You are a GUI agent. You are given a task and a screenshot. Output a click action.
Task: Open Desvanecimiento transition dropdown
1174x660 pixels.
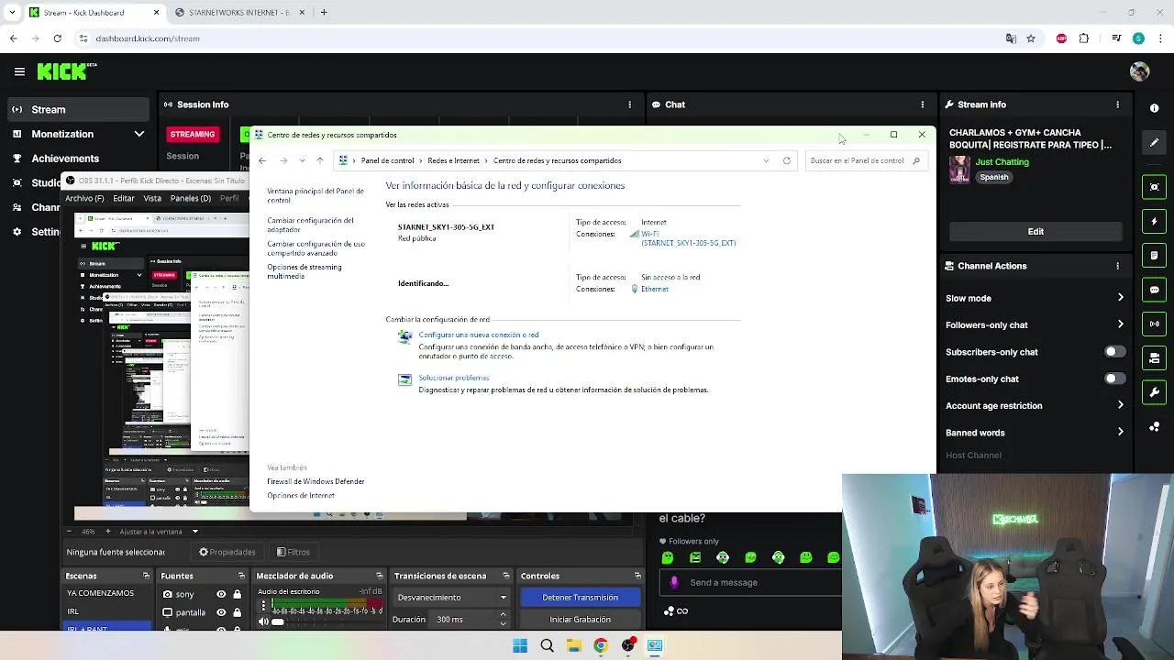pyautogui.click(x=451, y=598)
